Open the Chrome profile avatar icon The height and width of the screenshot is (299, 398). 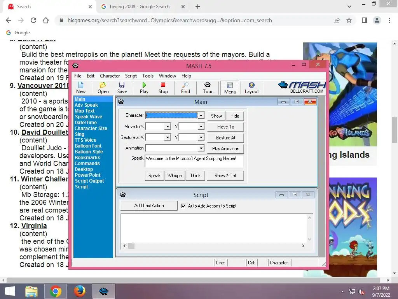(x=377, y=20)
